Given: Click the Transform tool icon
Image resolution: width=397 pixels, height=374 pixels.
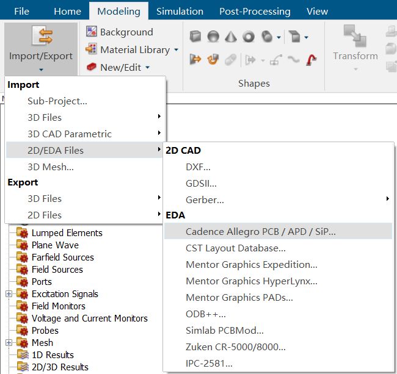Looking at the screenshot, I should (x=355, y=36).
